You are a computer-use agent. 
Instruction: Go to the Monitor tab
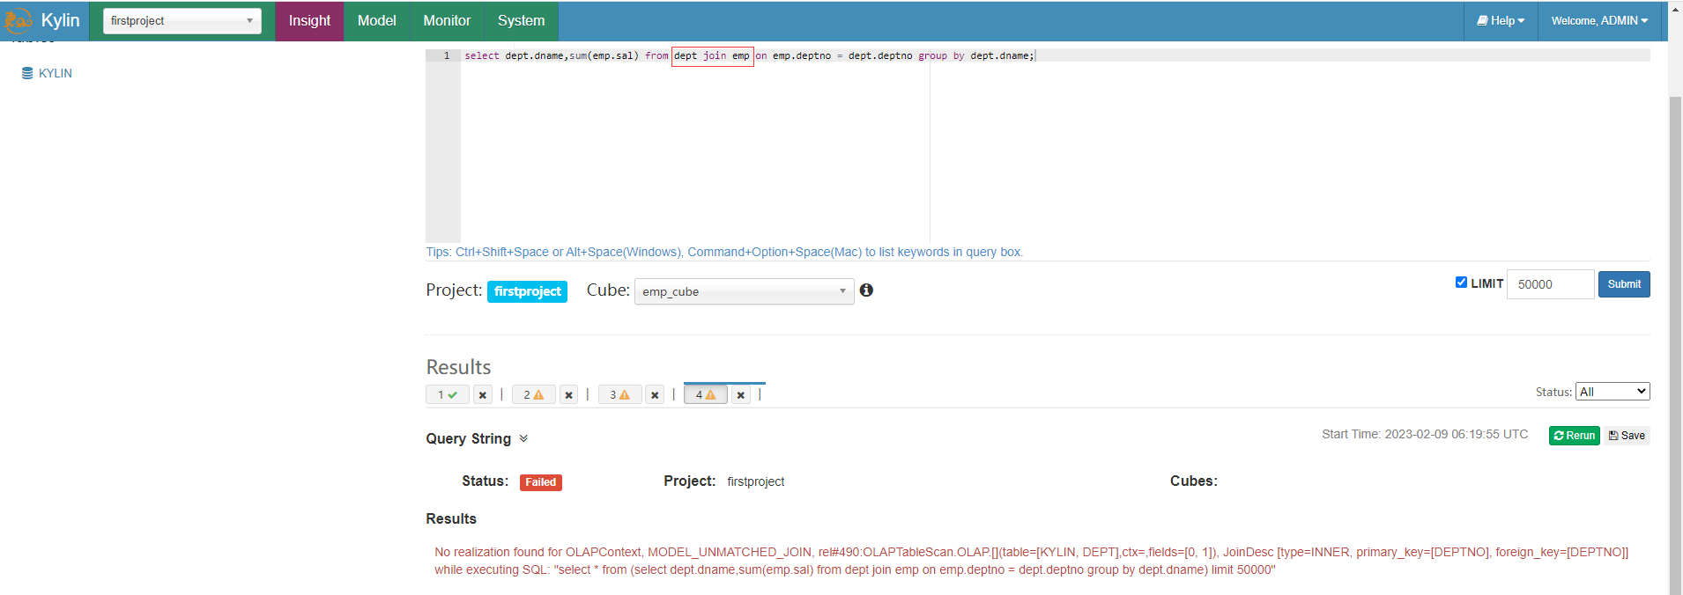(x=447, y=21)
